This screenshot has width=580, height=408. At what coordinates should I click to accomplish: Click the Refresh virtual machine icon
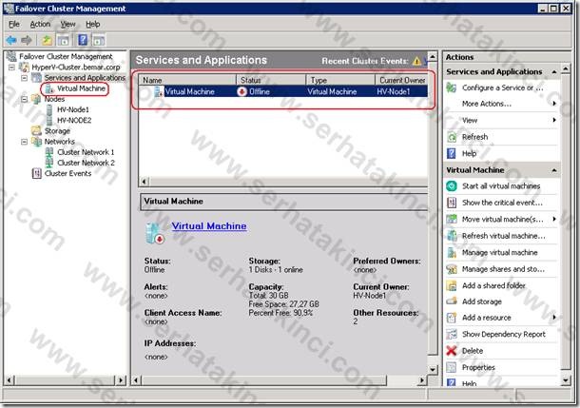(x=452, y=236)
